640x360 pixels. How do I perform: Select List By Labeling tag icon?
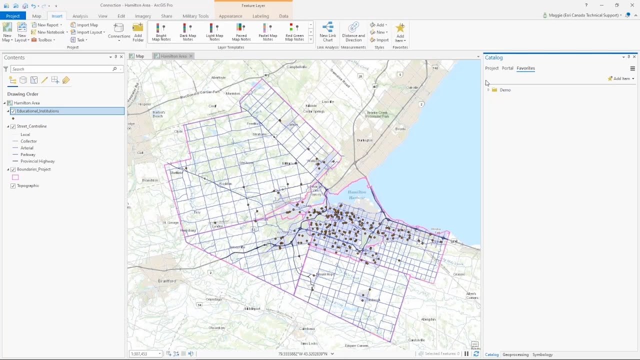click(66, 80)
